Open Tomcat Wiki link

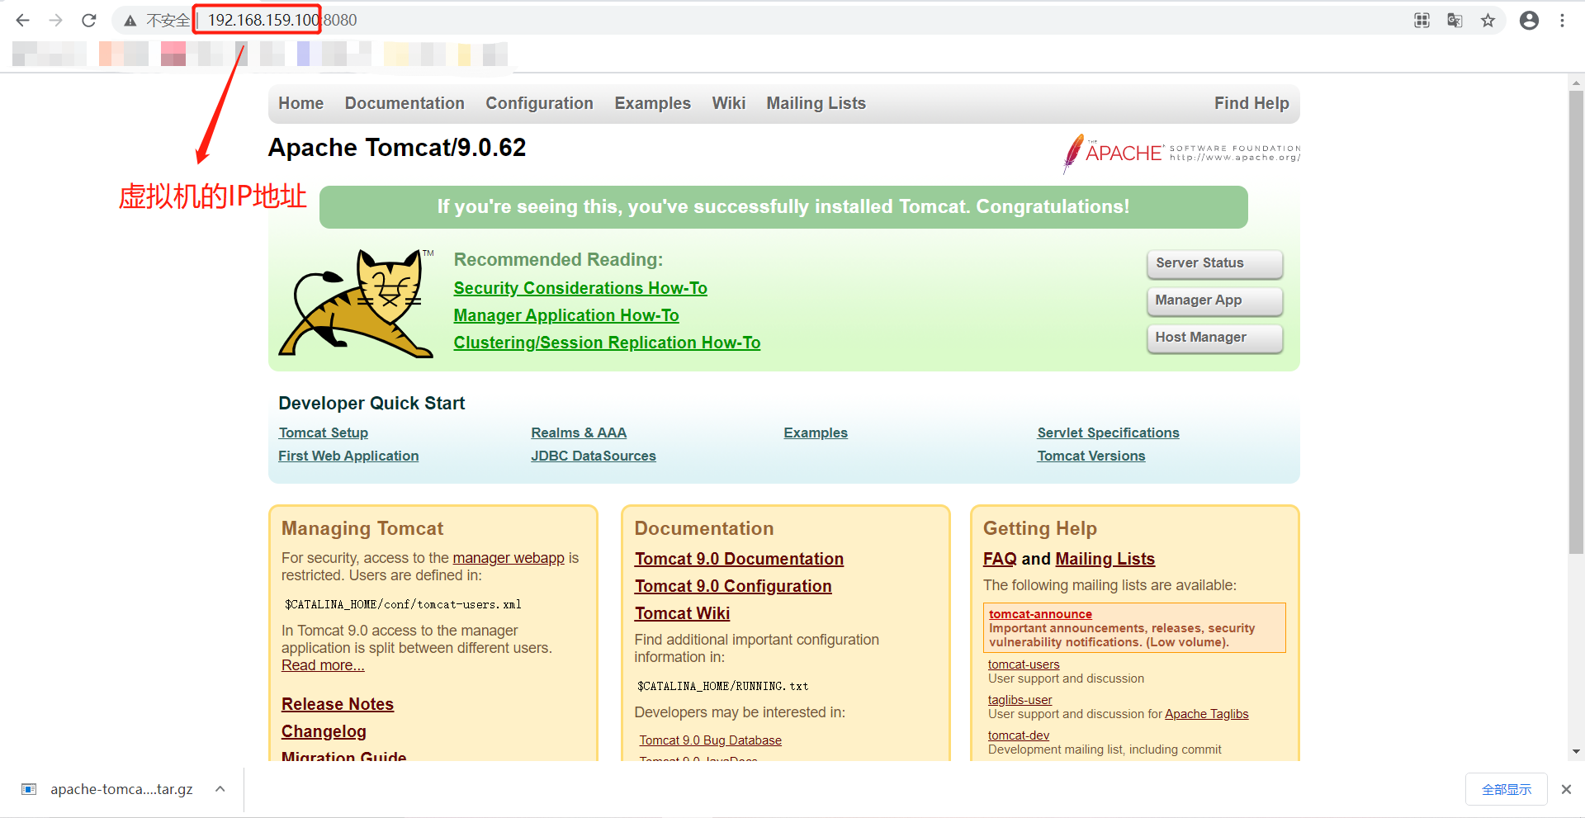click(682, 613)
